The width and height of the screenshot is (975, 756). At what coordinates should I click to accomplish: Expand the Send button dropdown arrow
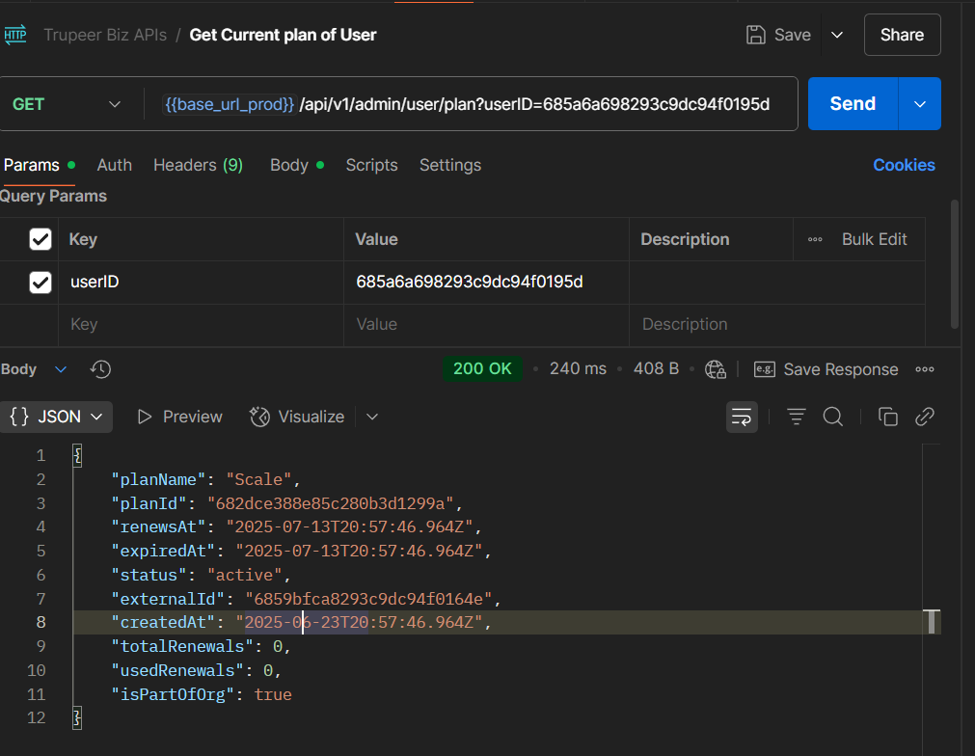[x=920, y=104]
